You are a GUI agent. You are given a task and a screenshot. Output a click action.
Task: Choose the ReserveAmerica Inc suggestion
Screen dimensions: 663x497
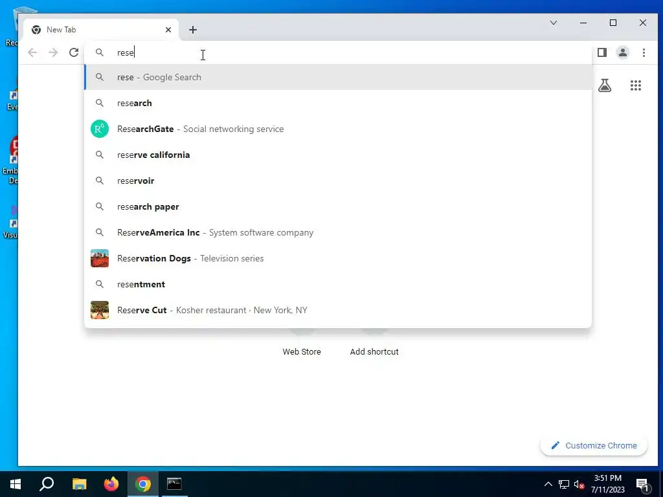pos(338,232)
